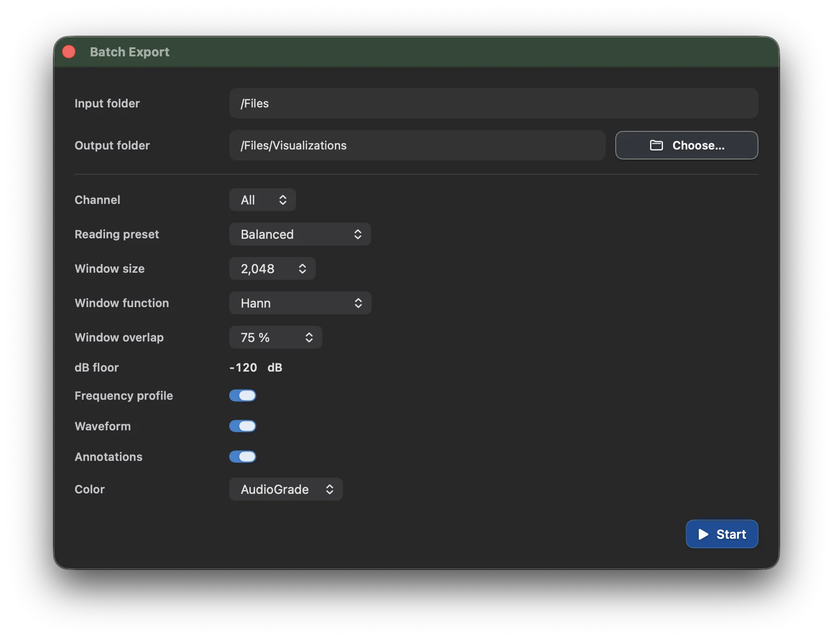This screenshot has height=640, width=833.
Task: Open the Channel dropdown
Action: pos(263,200)
